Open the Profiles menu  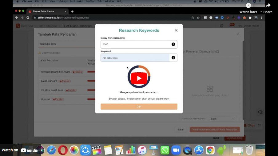pyautogui.click(x=90, y=2)
